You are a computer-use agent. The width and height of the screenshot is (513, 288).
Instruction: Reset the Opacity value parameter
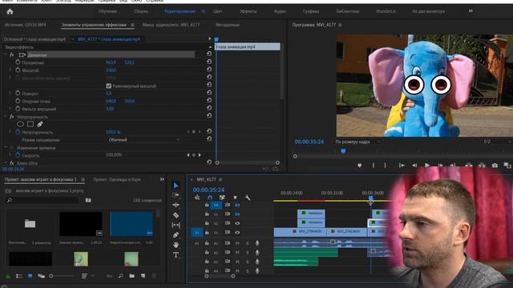point(209,131)
